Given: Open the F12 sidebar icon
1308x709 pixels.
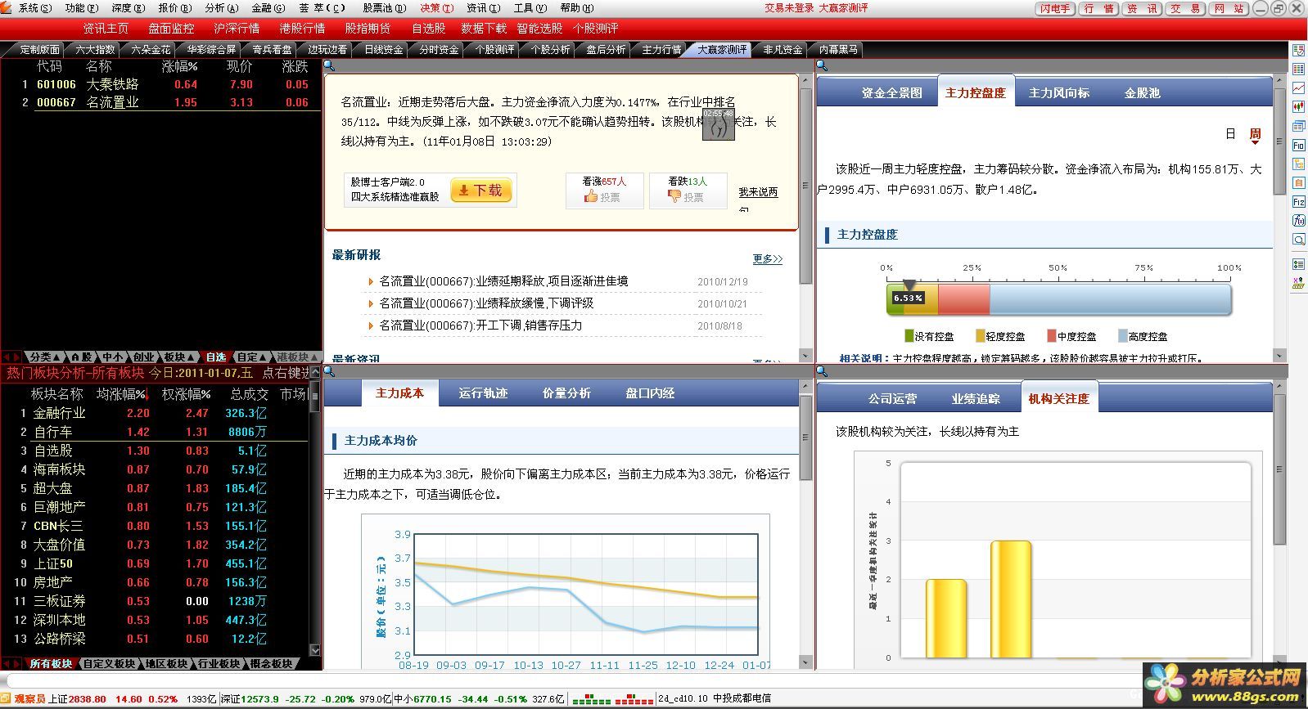Looking at the screenshot, I should [1299, 201].
